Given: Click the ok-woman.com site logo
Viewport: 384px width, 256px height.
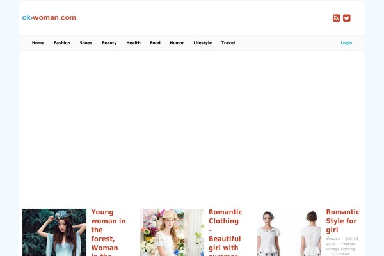Looking at the screenshot, I should click(x=49, y=18).
